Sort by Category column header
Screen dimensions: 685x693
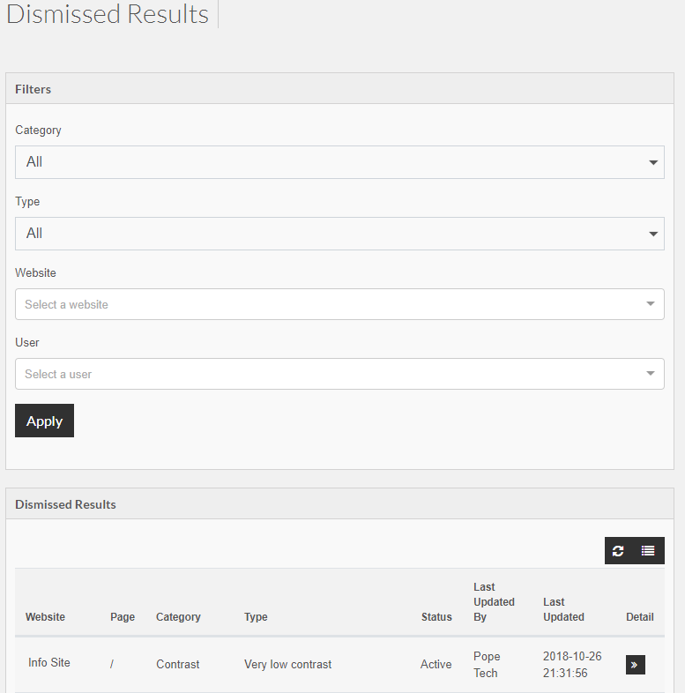coord(178,617)
